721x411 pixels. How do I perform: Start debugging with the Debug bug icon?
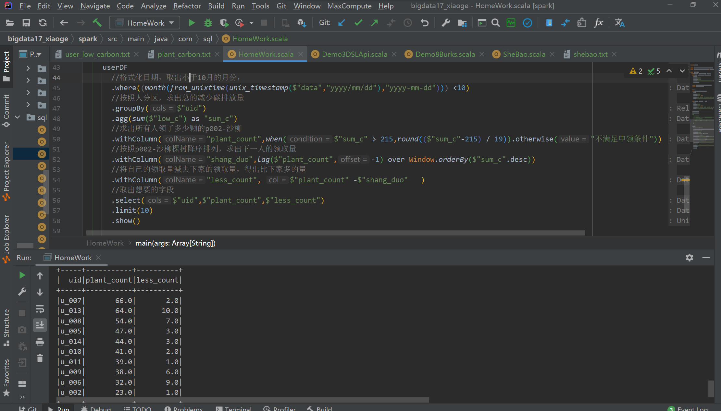tap(208, 23)
